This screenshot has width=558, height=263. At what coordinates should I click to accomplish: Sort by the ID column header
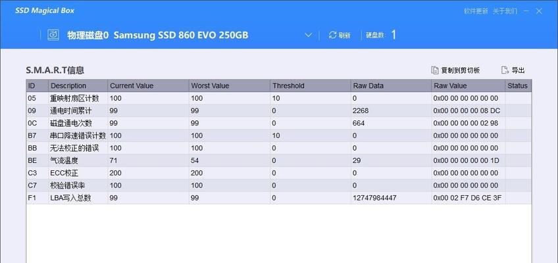pos(38,85)
